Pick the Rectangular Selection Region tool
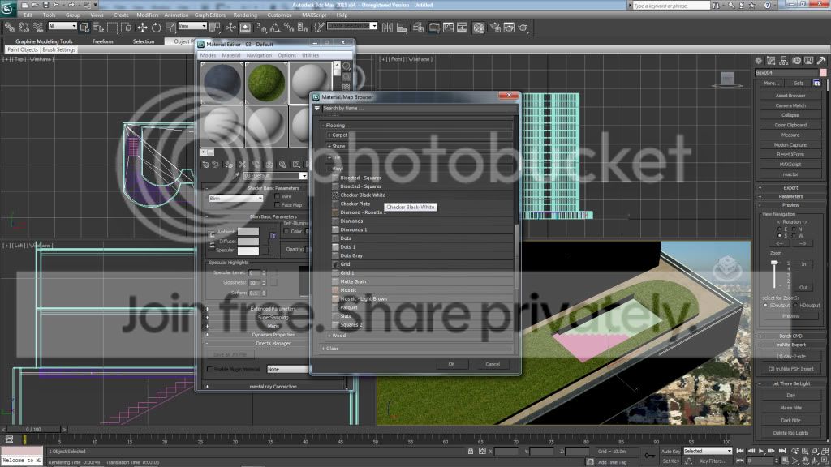Viewport: 831px width, 467px height. pos(112,28)
